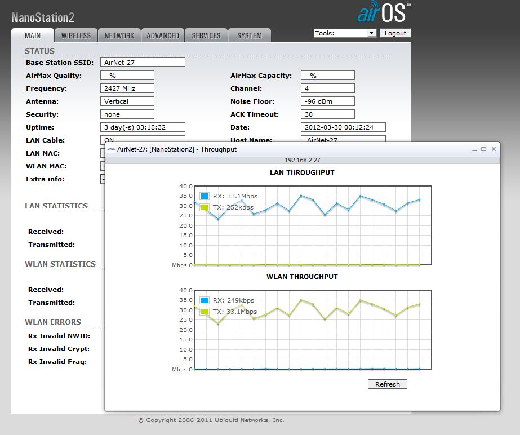The width and height of the screenshot is (520, 435).
Task: Click the Noise Floor field -96 dBm
Action: (x=328, y=101)
